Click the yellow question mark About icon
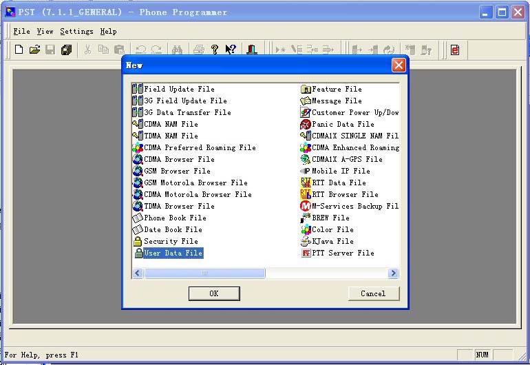This screenshot has width=530, height=365. (215, 50)
